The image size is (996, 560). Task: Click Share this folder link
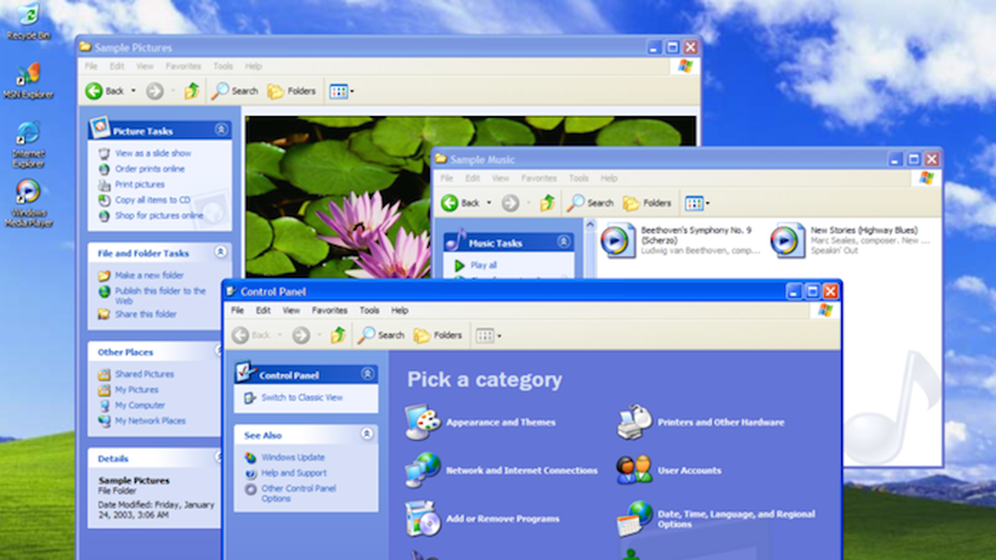(x=146, y=314)
